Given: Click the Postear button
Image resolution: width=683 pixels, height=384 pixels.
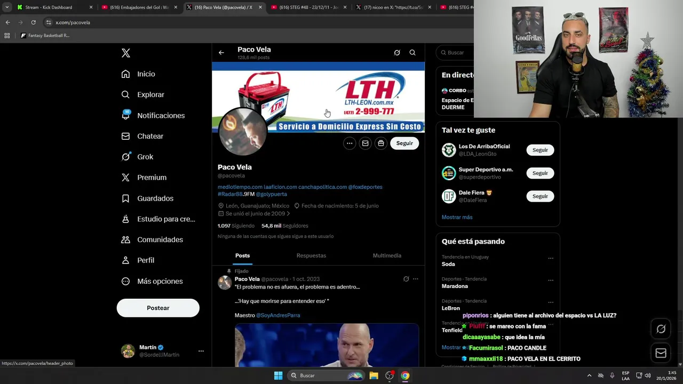Looking at the screenshot, I should (158, 308).
